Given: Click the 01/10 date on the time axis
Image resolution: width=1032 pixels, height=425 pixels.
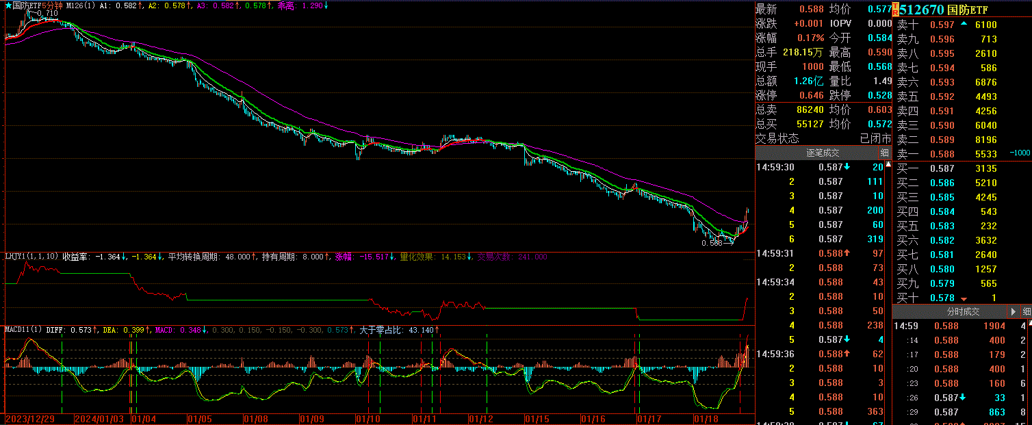Looking at the screenshot, I should coord(368,419).
